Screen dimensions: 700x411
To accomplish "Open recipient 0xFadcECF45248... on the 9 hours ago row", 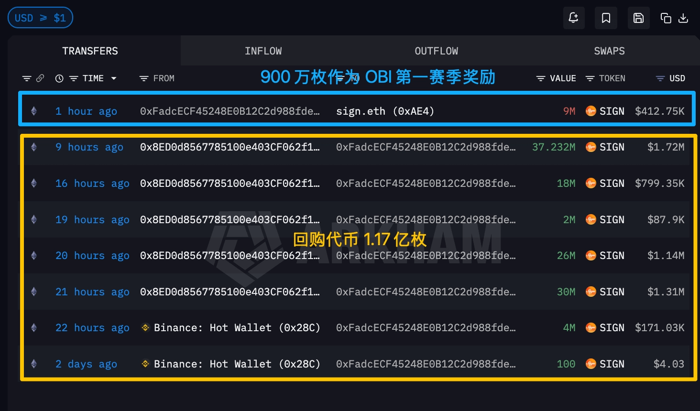I will click(x=426, y=147).
